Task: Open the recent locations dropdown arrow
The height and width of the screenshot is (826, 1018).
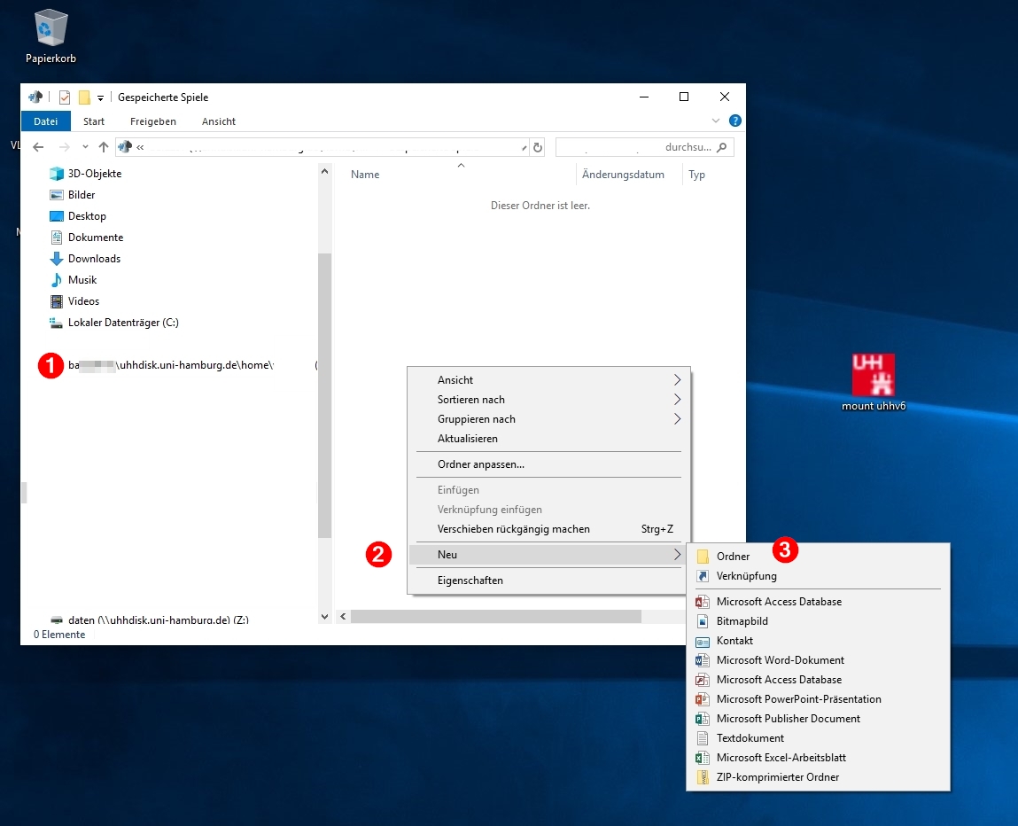Action: (85, 147)
